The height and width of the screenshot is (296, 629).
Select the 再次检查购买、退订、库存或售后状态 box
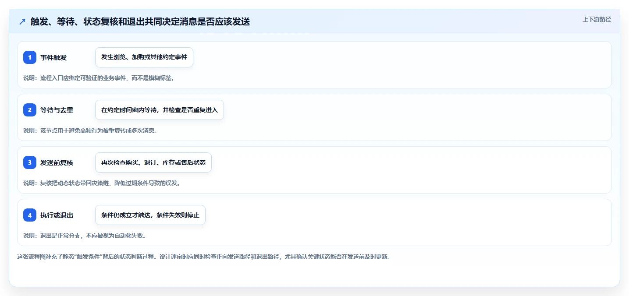click(x=153, y=162)
